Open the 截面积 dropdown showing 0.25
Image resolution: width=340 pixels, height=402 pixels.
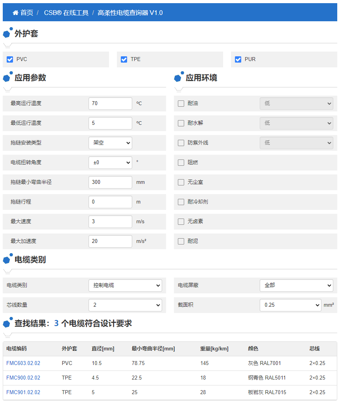click(x=290, y=305)
